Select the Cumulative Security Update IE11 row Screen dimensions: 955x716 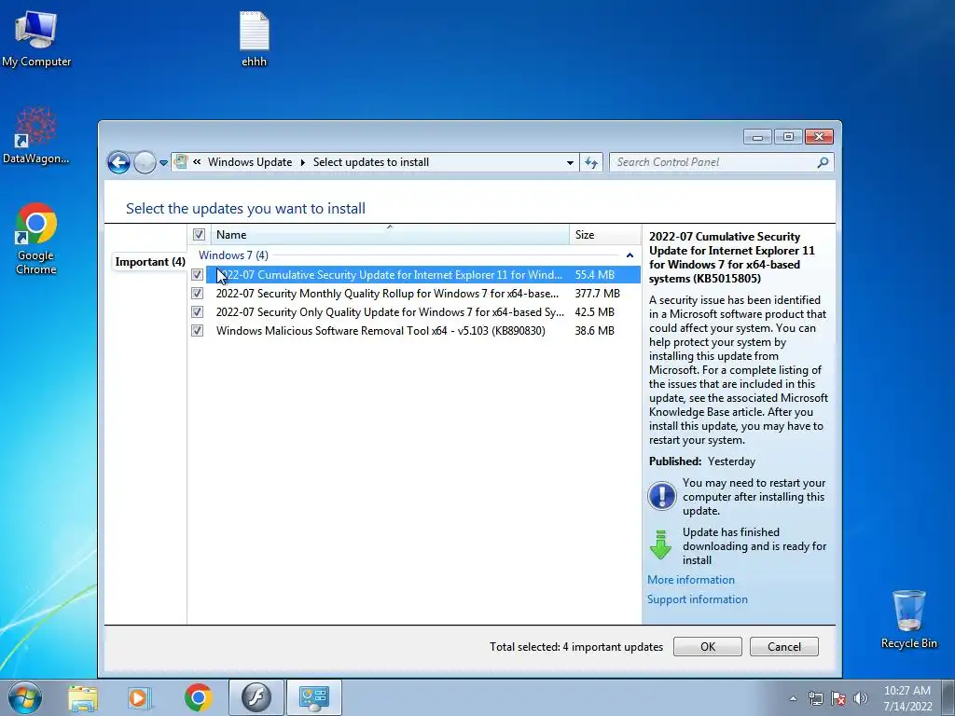click(x=422, y=275)
